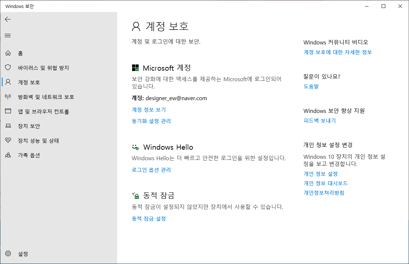The image size is (409, 264).
Task: Click the app and browser window icon
Action: (8, 111)
